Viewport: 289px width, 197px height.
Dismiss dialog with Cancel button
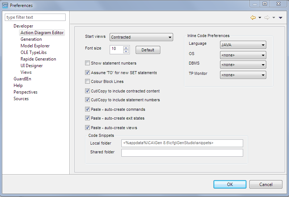coord(266,184)
